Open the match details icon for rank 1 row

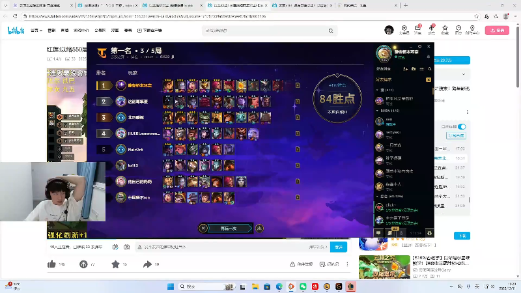298,85
